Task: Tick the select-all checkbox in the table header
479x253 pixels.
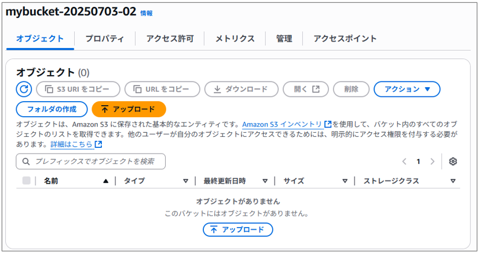Action: click(27, 180)
